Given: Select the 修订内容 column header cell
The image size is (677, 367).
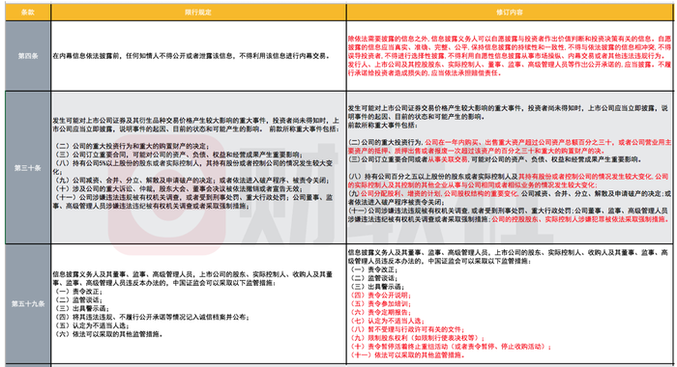Looking at the screenshot, I should [x=510, y=13].
